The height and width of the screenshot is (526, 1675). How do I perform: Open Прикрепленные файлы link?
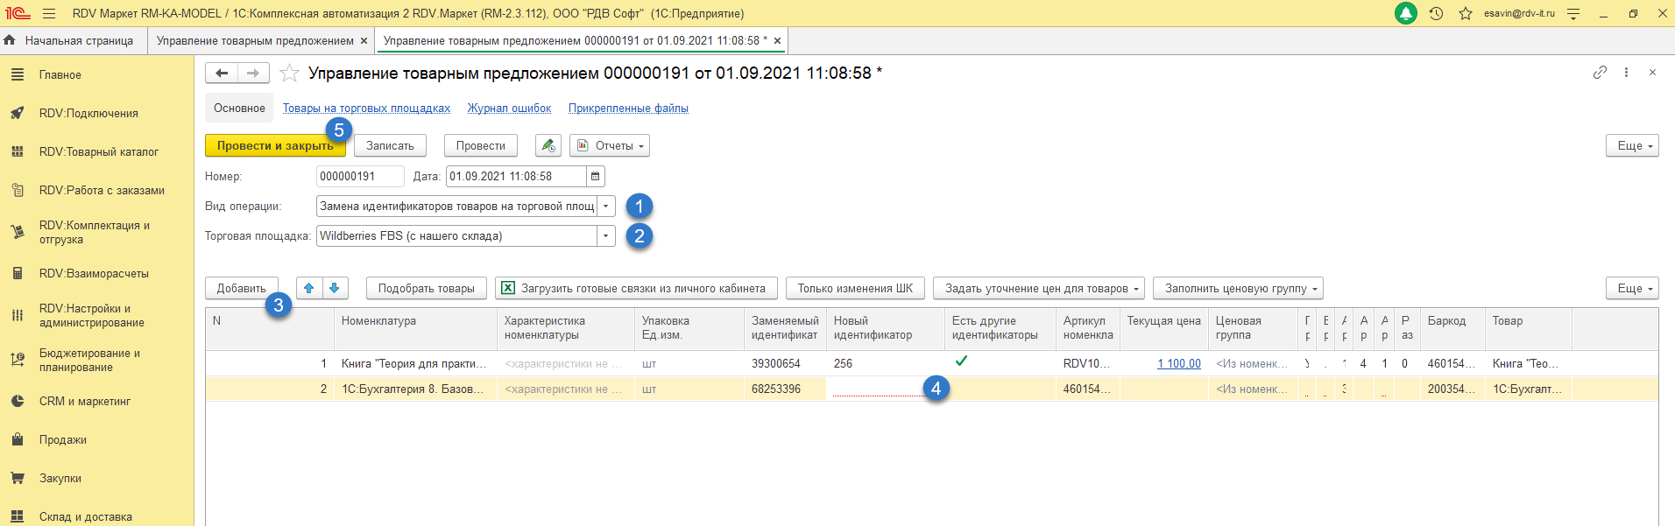(628, 109)
